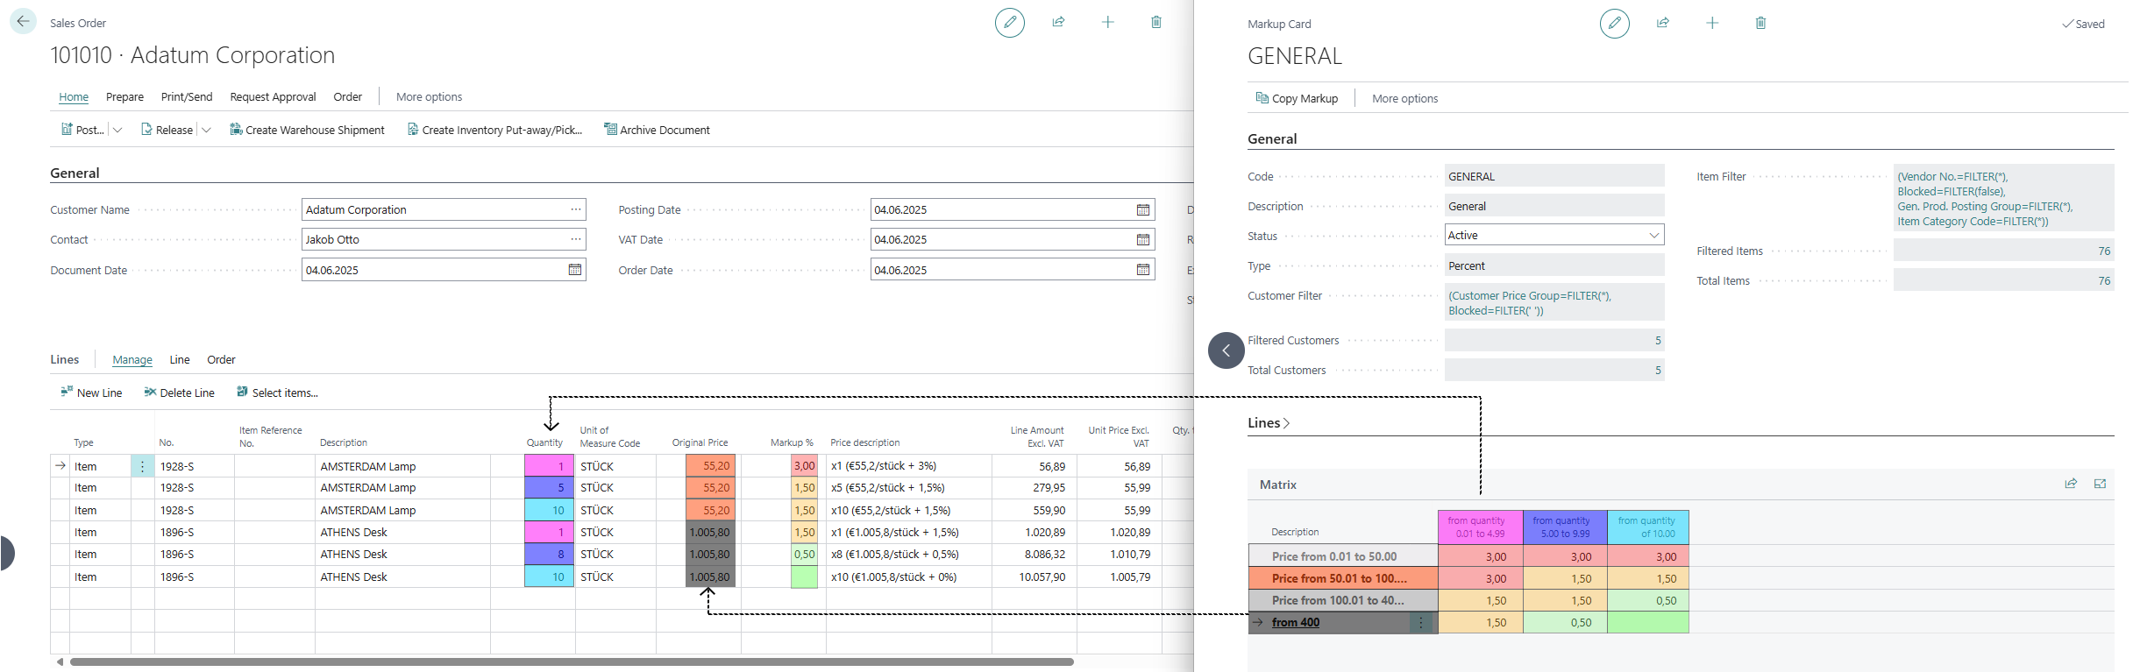Click the edit pencil icon on Sales Order
2133x672 pixels.
pyautogui.click(x=1009, y=22)
